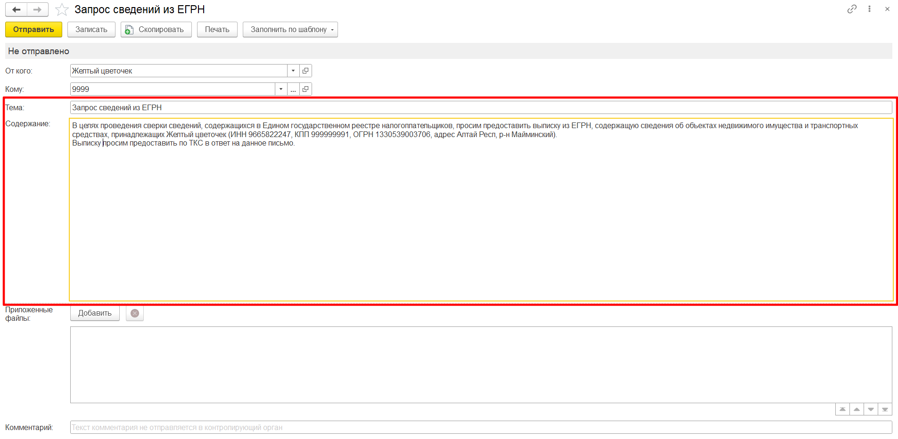Choose Кому recipient via ellipsis button
Screen dimensions: 898x439
(293, 89)
